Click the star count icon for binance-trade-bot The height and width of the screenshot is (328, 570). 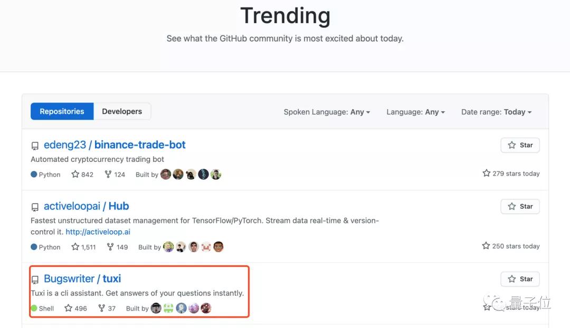tap(75, 175)
